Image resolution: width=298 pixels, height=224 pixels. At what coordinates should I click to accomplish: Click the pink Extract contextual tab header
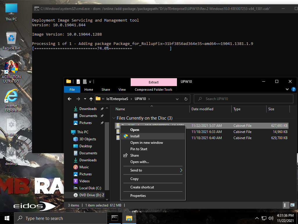154,82
